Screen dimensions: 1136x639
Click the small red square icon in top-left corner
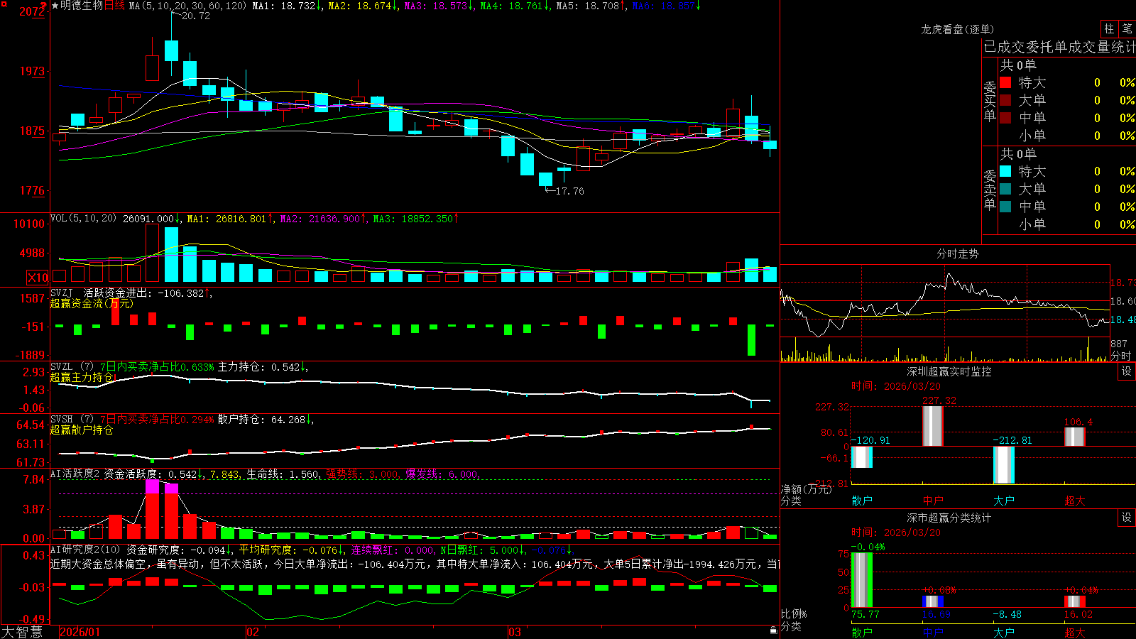(x=4, y=4)
